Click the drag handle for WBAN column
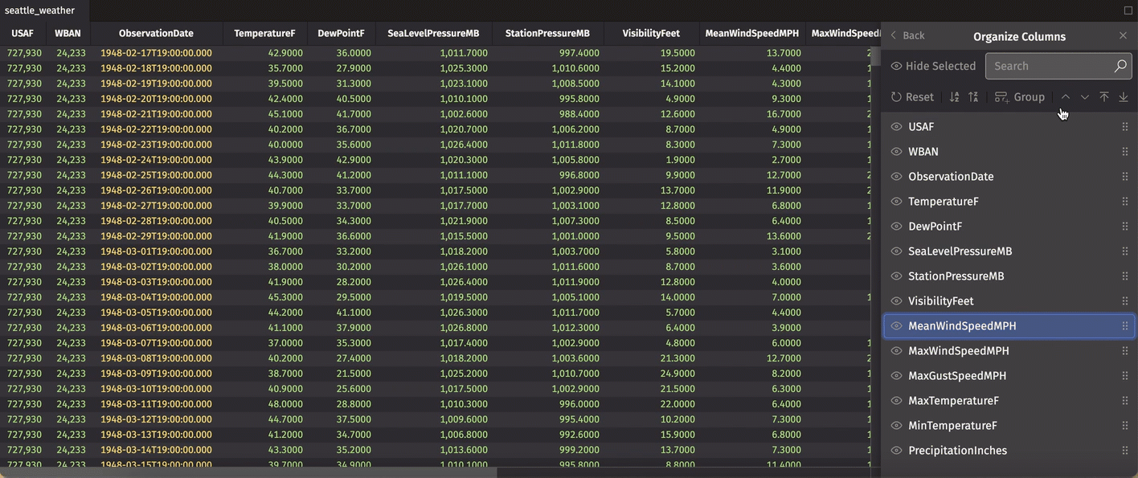 tap(1124, 152)
